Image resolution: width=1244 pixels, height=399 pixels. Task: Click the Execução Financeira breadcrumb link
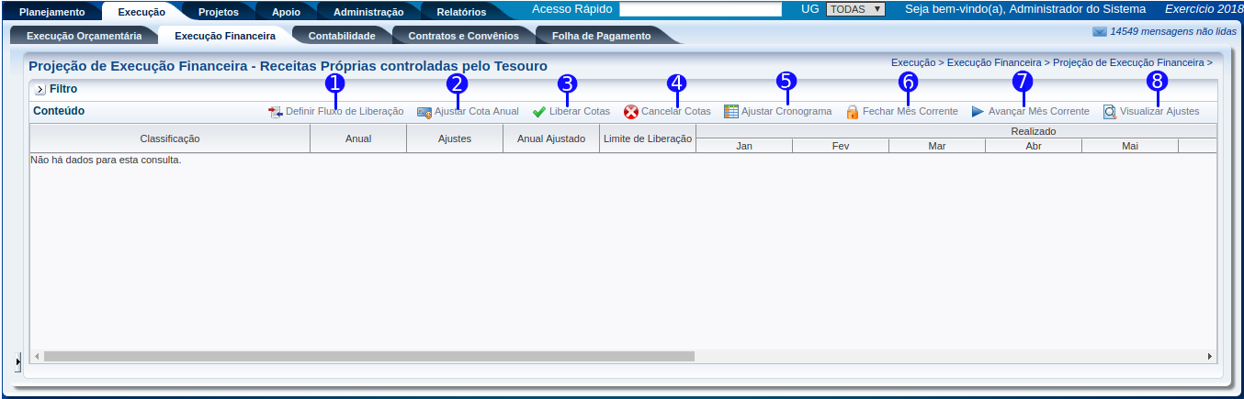[x=993, y=63]
